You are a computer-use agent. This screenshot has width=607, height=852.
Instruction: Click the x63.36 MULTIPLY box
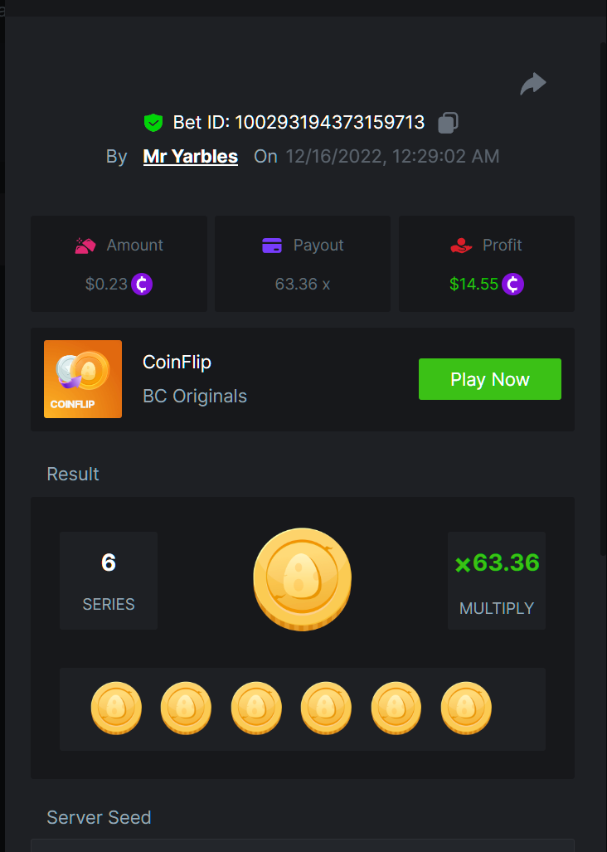(497, 581)
